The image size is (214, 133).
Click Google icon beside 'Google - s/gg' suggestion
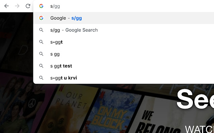coord(41,18)
